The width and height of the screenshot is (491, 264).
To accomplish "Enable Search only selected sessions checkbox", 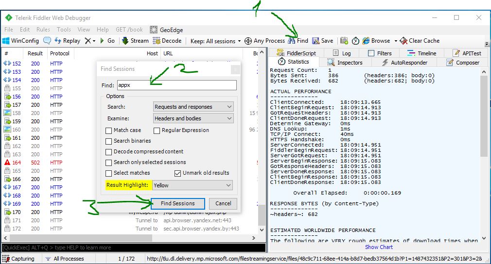I will [x=109, y=163].
